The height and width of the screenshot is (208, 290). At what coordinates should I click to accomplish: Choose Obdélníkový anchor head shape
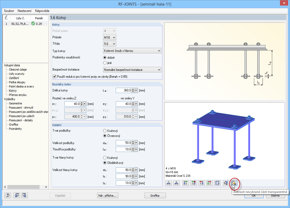pos(105,163)
